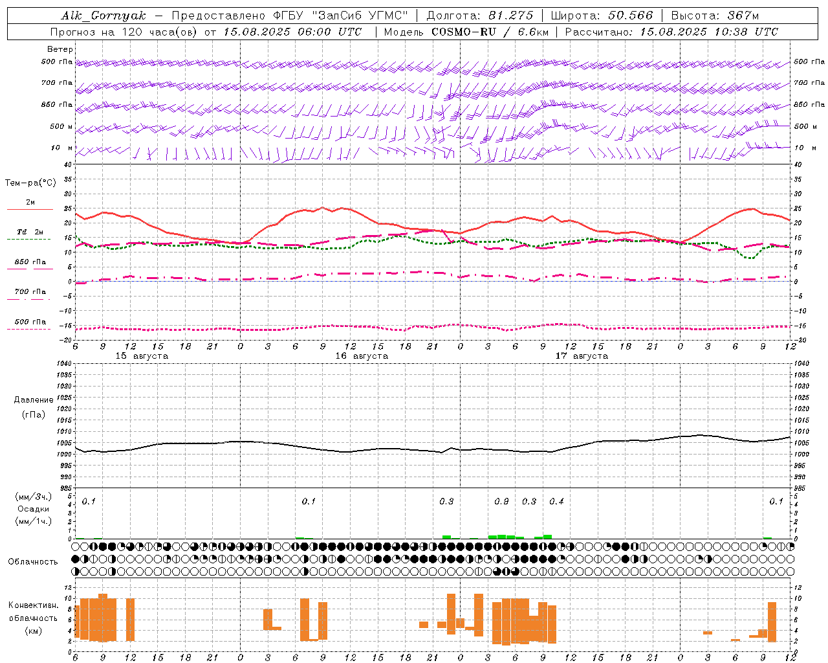Click the station name "Alk_Gornyak" in the header
The width and height of the screenshot is (828, 663).
pyautogui.click(x=104, y=16)
